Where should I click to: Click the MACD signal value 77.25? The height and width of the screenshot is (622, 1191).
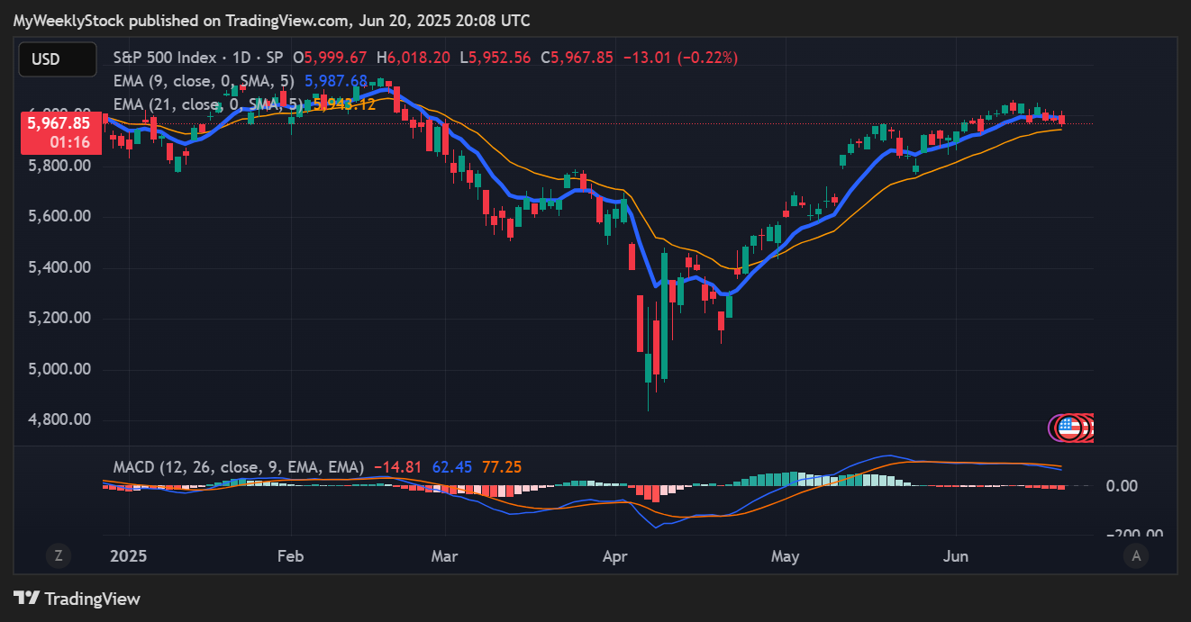[x=502, y=467]
